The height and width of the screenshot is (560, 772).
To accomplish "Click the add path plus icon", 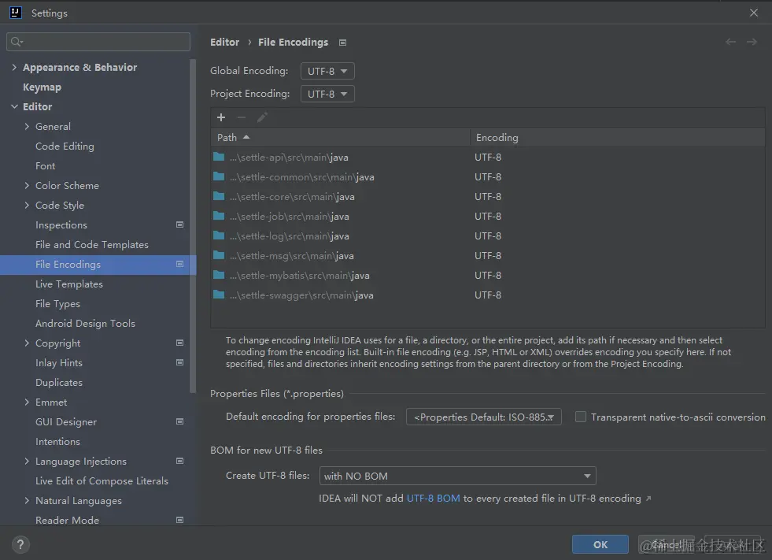I will coord(221,117).
